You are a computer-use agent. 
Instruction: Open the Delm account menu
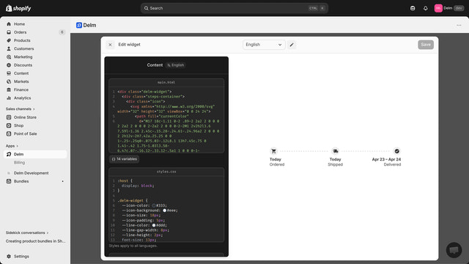(x=449, y=8)
